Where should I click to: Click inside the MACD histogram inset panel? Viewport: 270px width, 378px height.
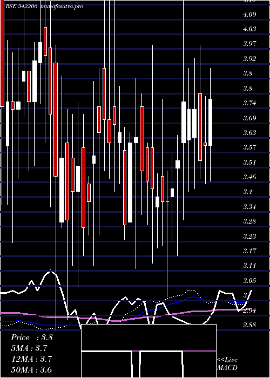(148, 351)
